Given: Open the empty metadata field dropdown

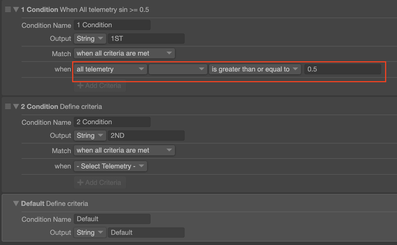Looking at the screenshot, I should coord(178,69).
